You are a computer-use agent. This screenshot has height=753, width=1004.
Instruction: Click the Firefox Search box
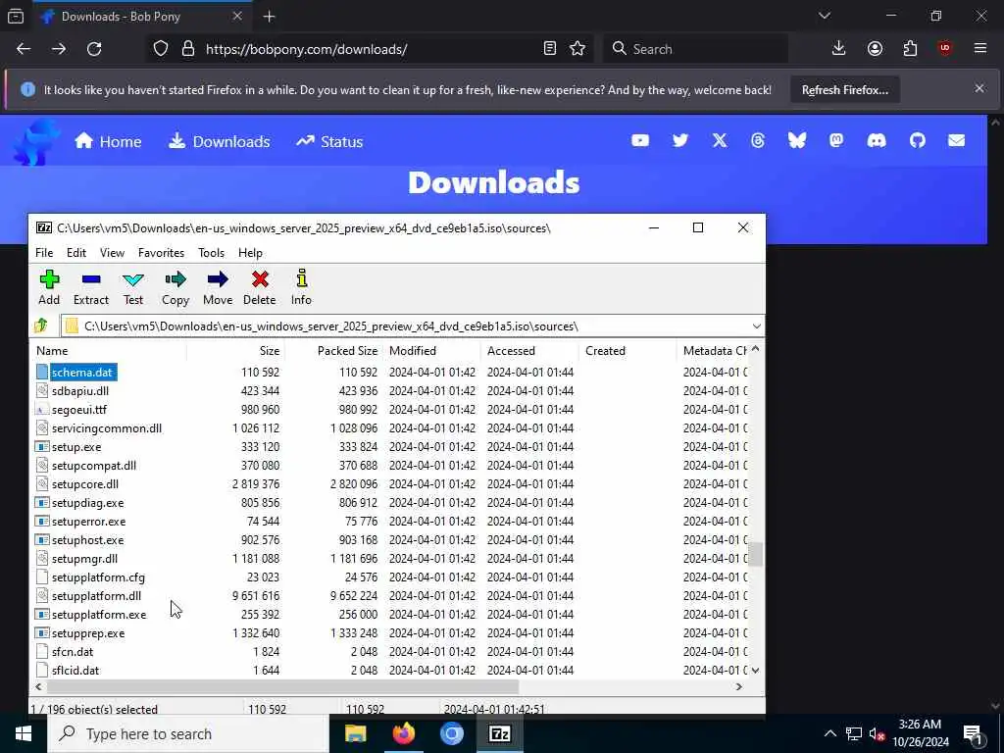tap(695, 49)
